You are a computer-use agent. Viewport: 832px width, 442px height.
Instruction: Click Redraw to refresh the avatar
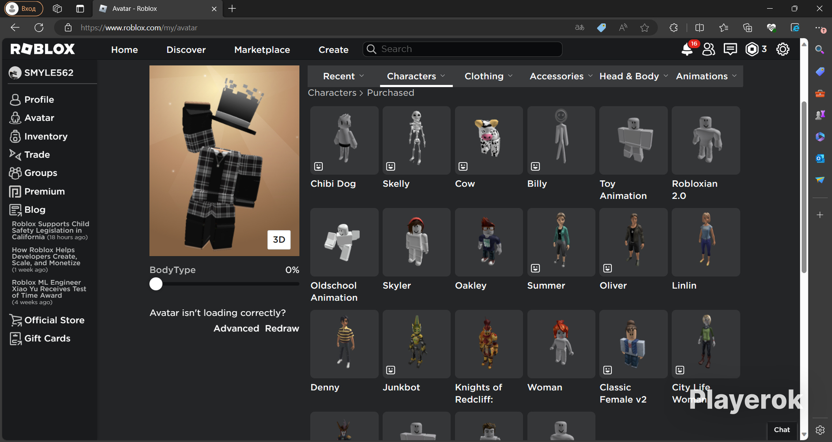pos(282,328)
